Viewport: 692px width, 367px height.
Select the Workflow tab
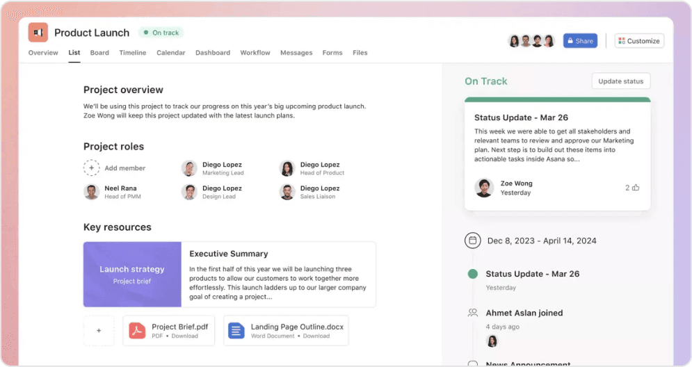click(255, 53)
